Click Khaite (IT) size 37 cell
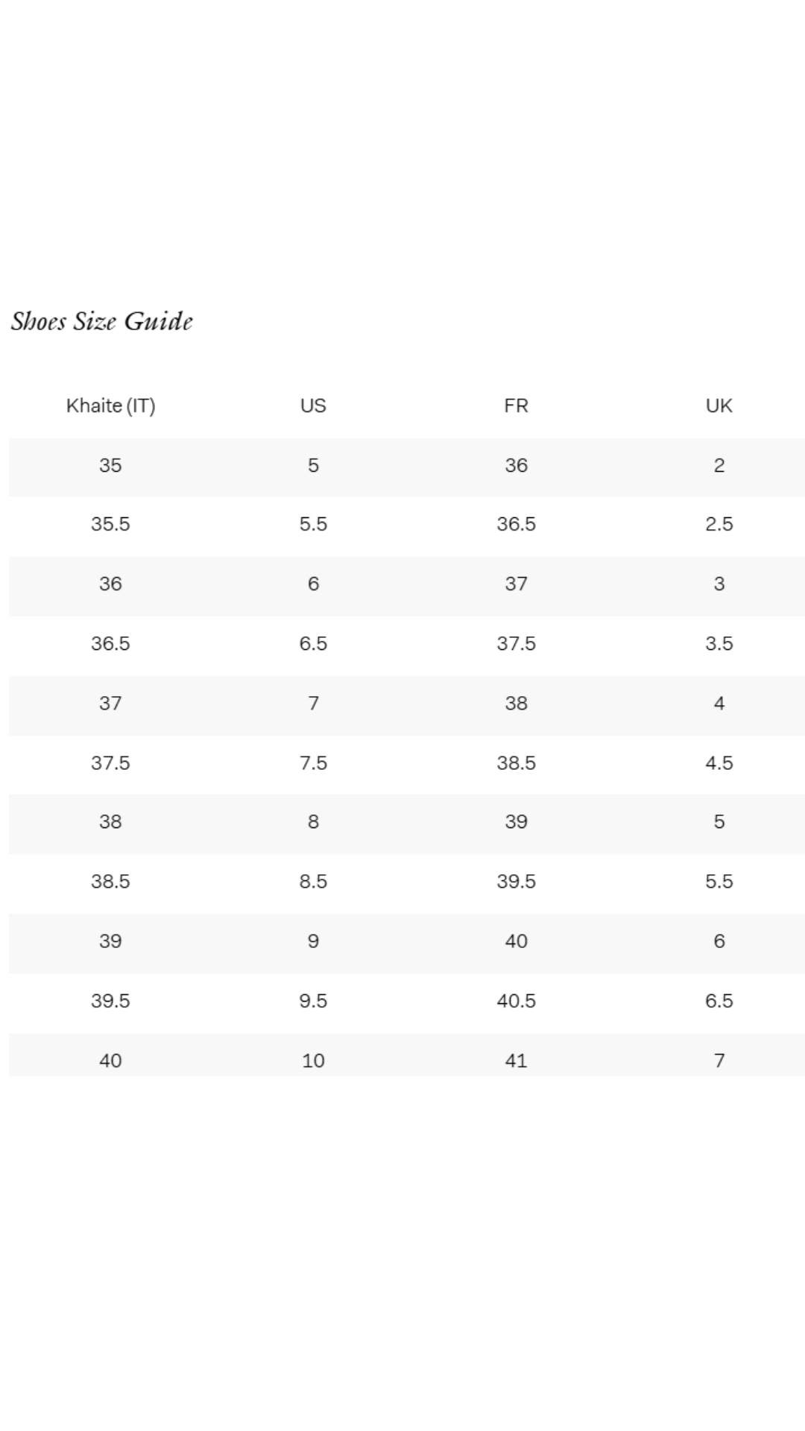 coord(110,703)
